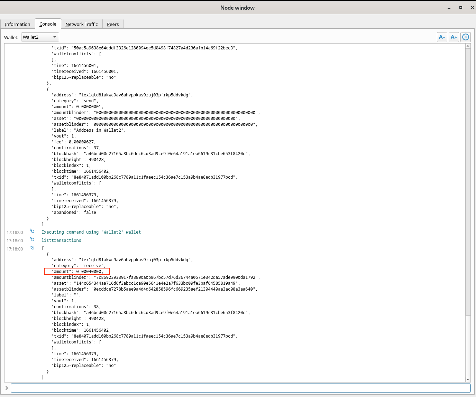Click the window maximize icon

[x=460, y=8]
